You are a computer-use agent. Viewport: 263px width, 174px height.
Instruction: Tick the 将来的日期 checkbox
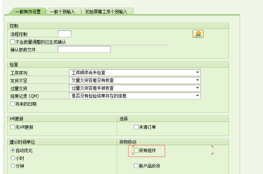pyautogui.click(x=13, y=104)
